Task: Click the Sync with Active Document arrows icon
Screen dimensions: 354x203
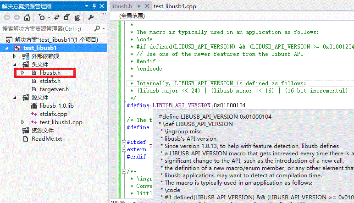Action: [57, 17]
